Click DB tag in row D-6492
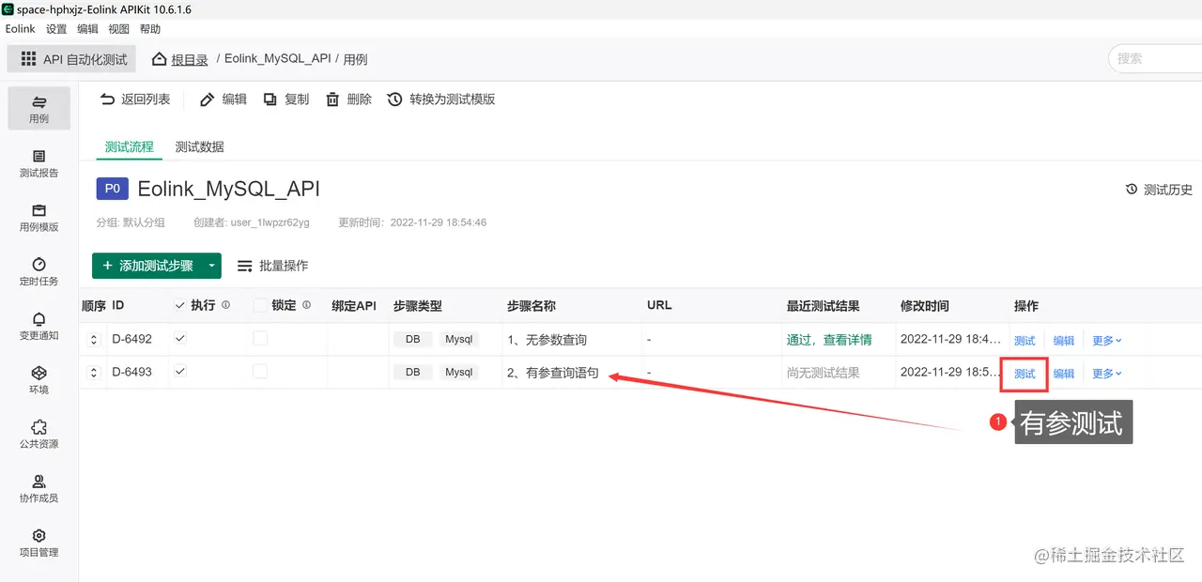The height and width of the screenshot is (582, 1202). click(413, 339)
